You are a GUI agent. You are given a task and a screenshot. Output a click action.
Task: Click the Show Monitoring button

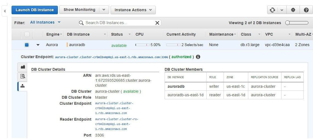tap(79, 10)
